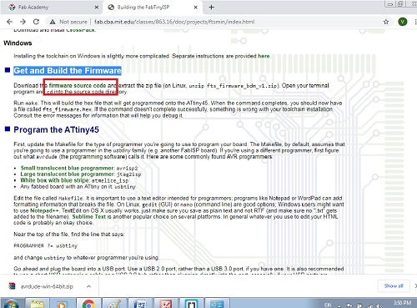Click the browser forward arrow

click(x=23, y=22)
